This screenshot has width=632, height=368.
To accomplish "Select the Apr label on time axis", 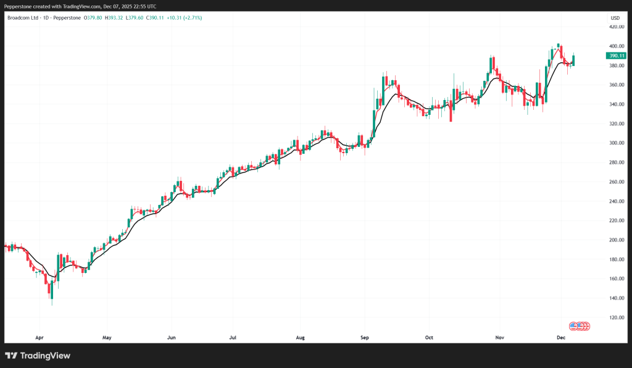I will point(40,338).
